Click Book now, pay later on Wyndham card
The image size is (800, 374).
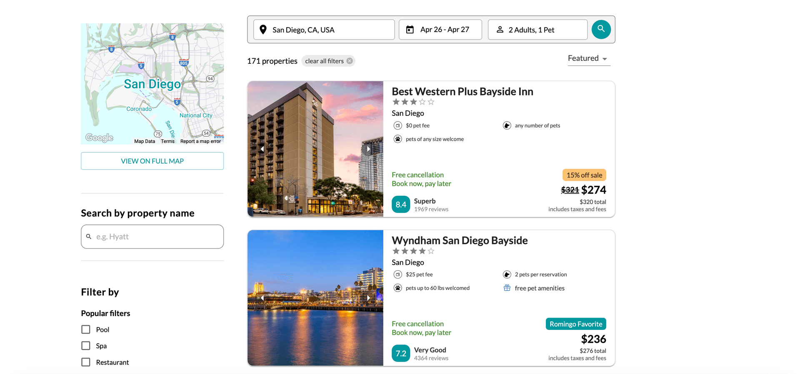[x=421, y=333]
